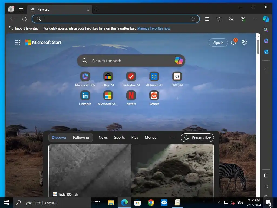Open the LinkedIn quick link
This screenshot has height=208, width=277.
pos(85,98)
